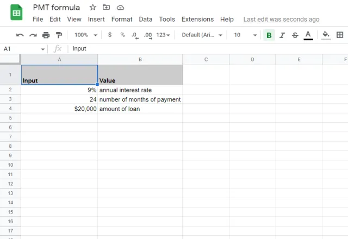Open the View menu
This screenshot has height=239, width=348.
[x=74, y=20]
